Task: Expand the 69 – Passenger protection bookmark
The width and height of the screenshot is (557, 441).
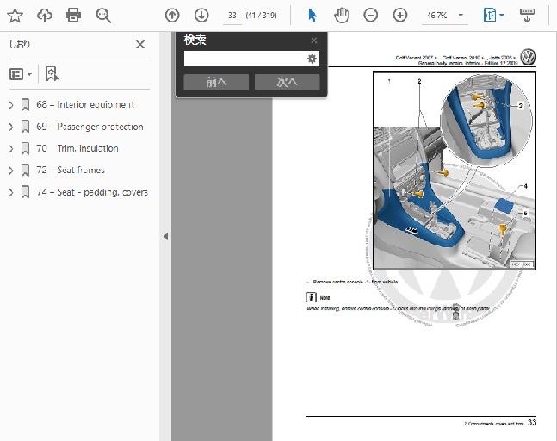Action: (x=11, y=127)
